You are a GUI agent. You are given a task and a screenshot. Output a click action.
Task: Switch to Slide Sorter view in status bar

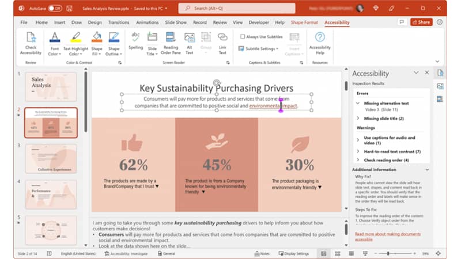337,253
